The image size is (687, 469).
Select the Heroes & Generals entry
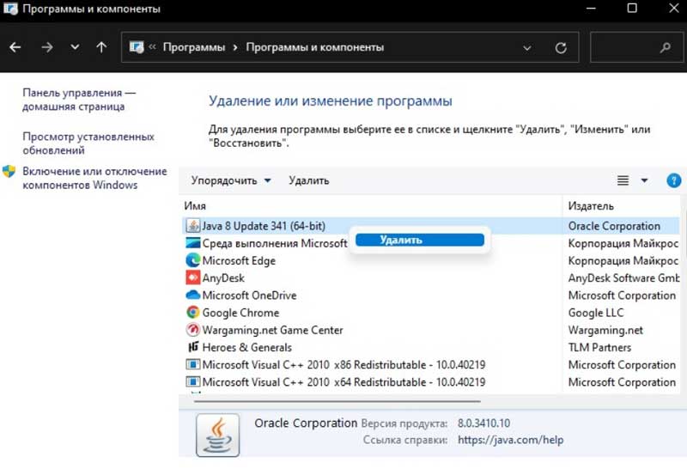pos(246,348)
